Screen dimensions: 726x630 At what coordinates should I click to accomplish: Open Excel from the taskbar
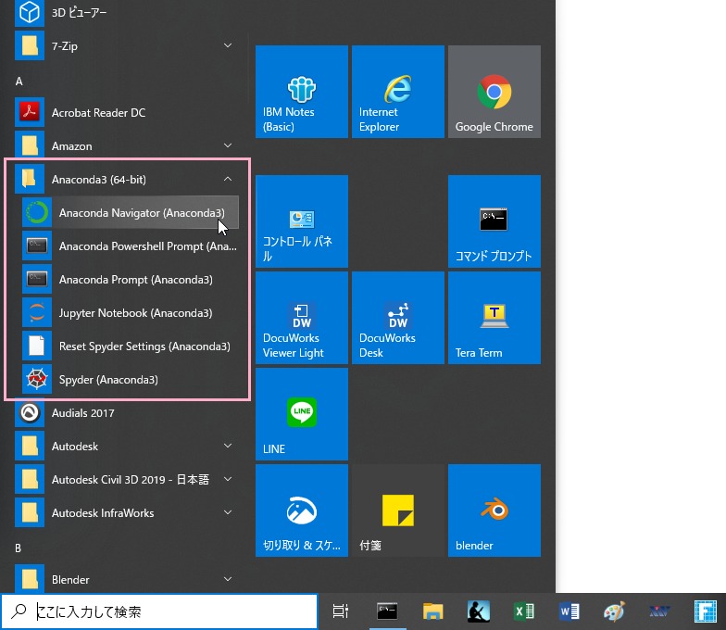coord(524,611)
